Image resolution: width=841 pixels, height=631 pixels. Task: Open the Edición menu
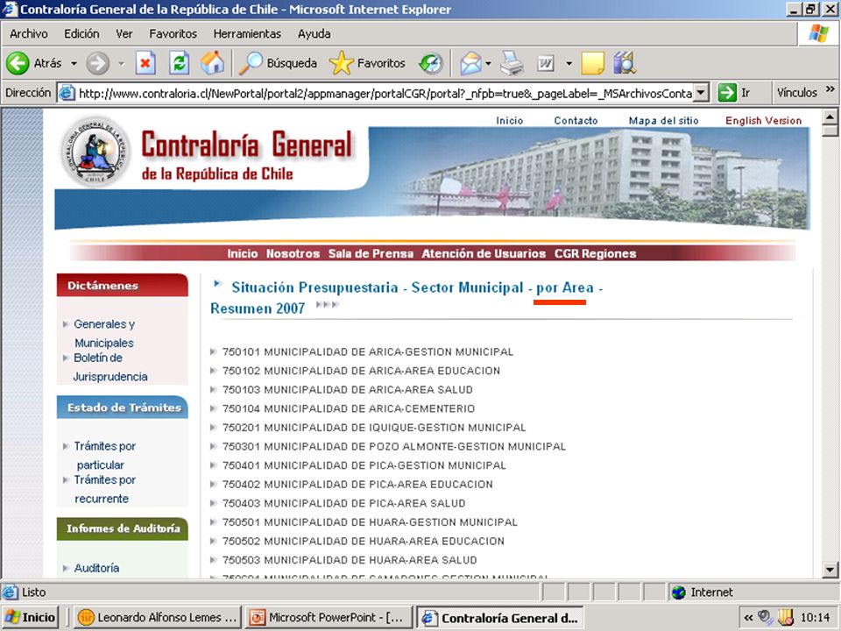tap(81, 34)
